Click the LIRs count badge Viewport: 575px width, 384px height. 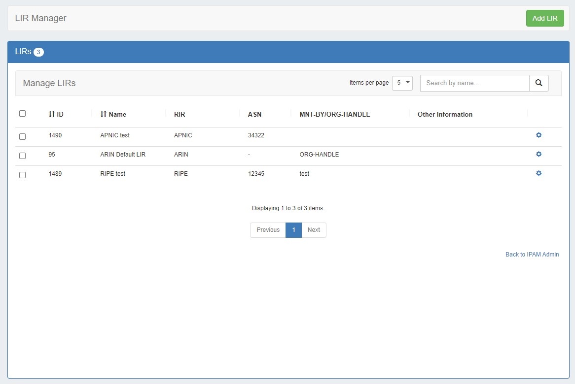38,52
